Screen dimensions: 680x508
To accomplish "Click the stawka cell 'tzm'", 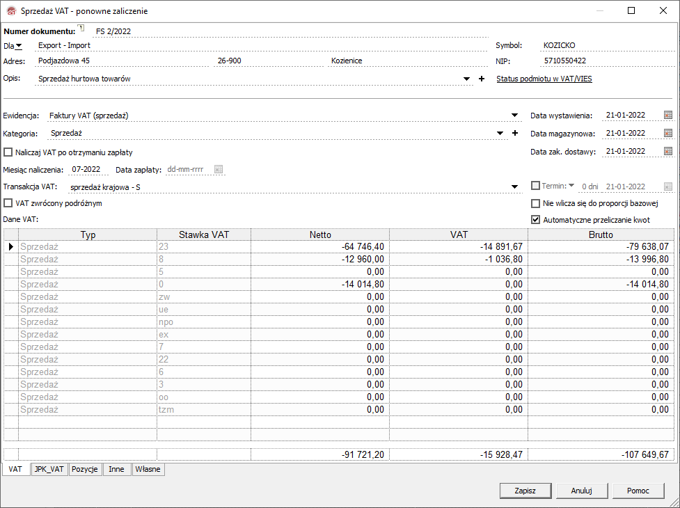I will coord(204,410).
